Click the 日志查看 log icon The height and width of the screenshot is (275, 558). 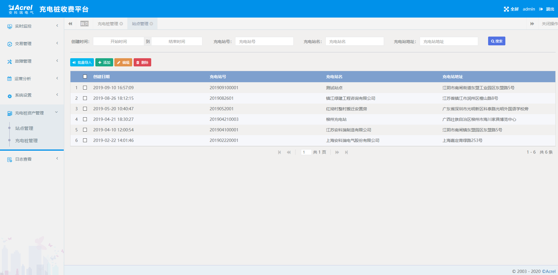[10, 159]
